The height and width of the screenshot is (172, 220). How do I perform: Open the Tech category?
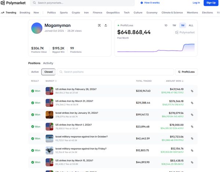[127, 12]
